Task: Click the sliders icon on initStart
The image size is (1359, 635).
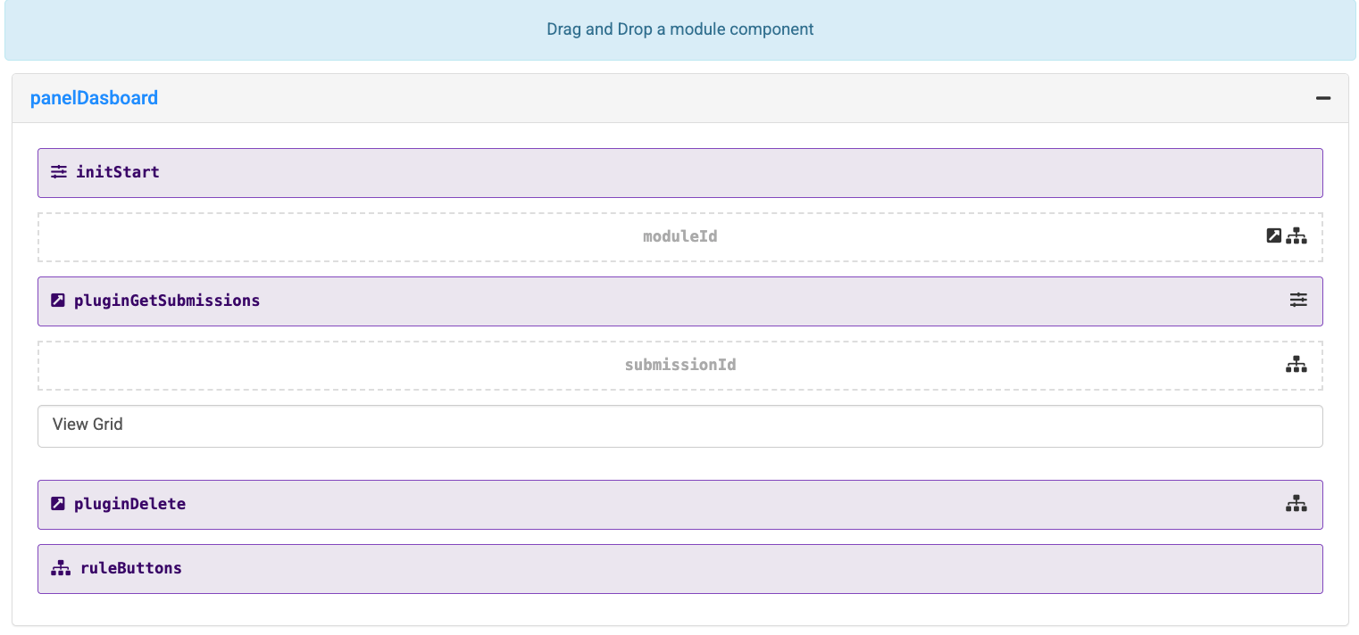Action: click(x=59, y=171)
